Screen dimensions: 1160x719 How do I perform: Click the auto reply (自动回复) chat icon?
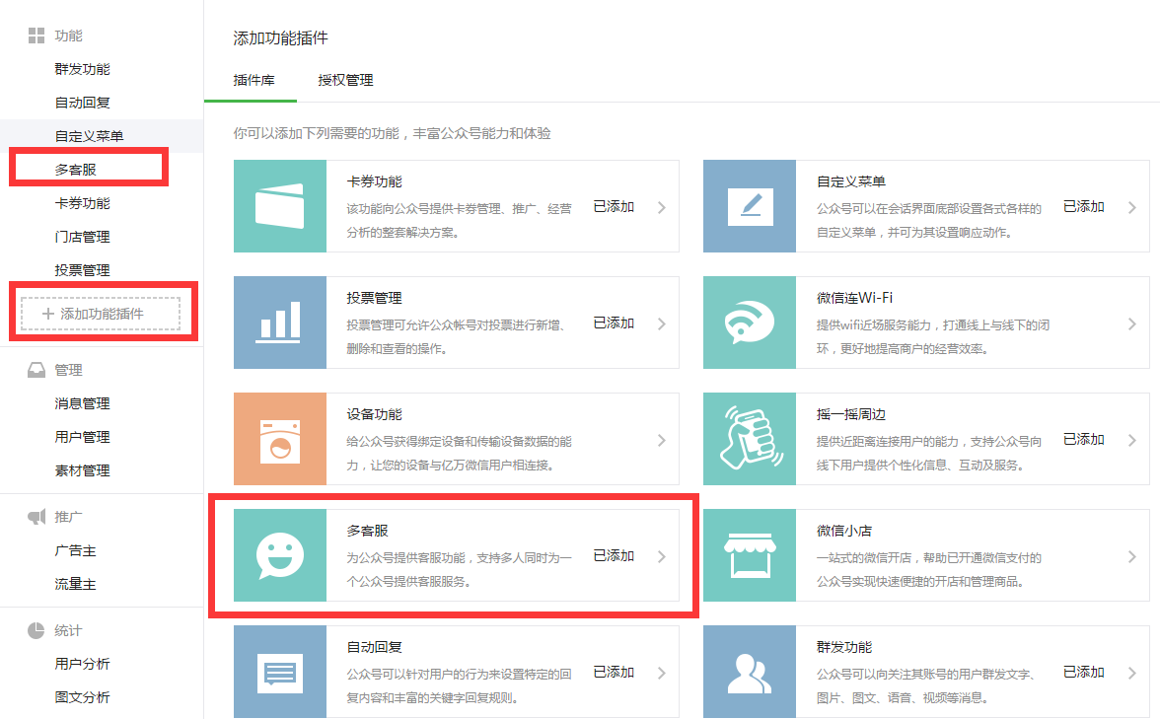pos(280,672)
